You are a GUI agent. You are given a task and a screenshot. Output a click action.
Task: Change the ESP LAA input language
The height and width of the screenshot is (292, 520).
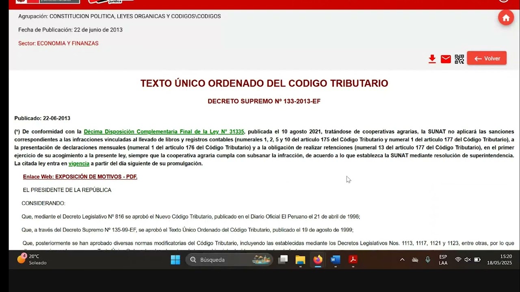[443, 260]
